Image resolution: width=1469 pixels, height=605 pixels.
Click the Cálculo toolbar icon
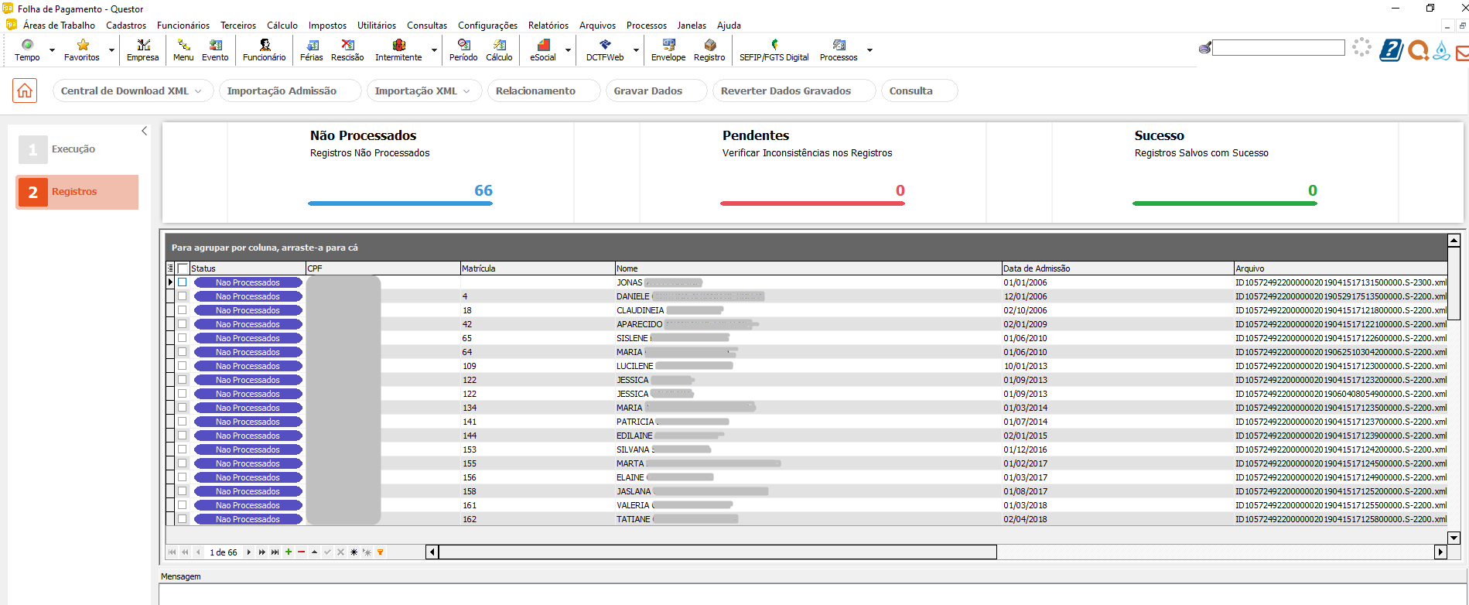point(499,50)
